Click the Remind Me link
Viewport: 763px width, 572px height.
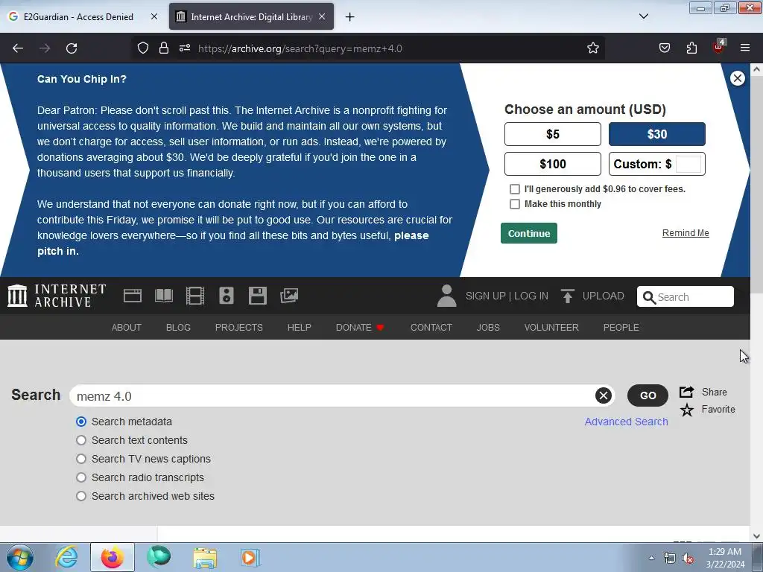(686, 233)
